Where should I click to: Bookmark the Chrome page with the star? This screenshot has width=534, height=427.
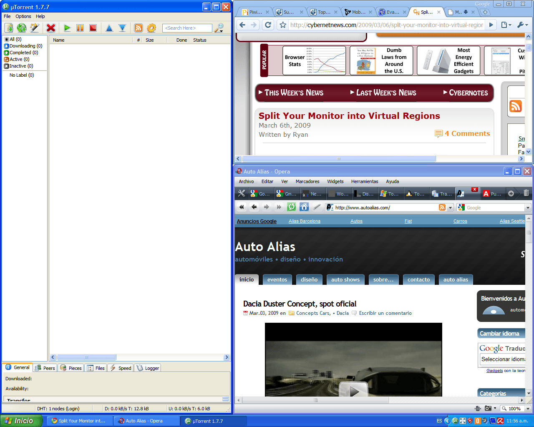[283, 25]
